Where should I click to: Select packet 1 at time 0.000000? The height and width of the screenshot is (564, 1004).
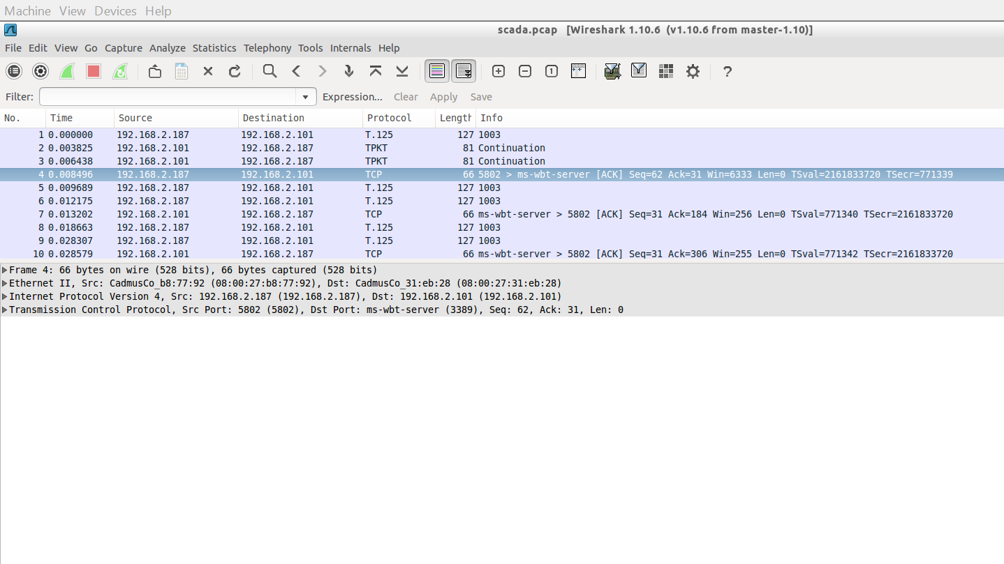(x=502, y=135)
